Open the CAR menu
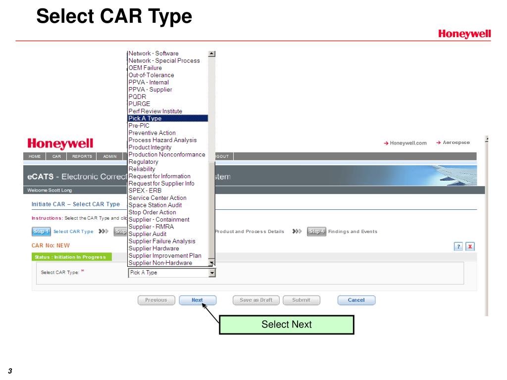 click(56, 156)
